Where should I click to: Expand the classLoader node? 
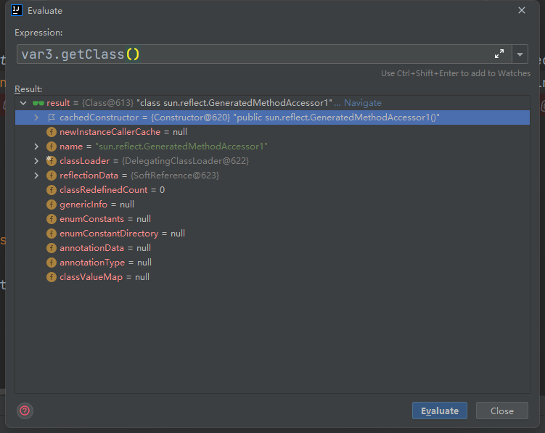pyautogui.click(x=36, y=161)
